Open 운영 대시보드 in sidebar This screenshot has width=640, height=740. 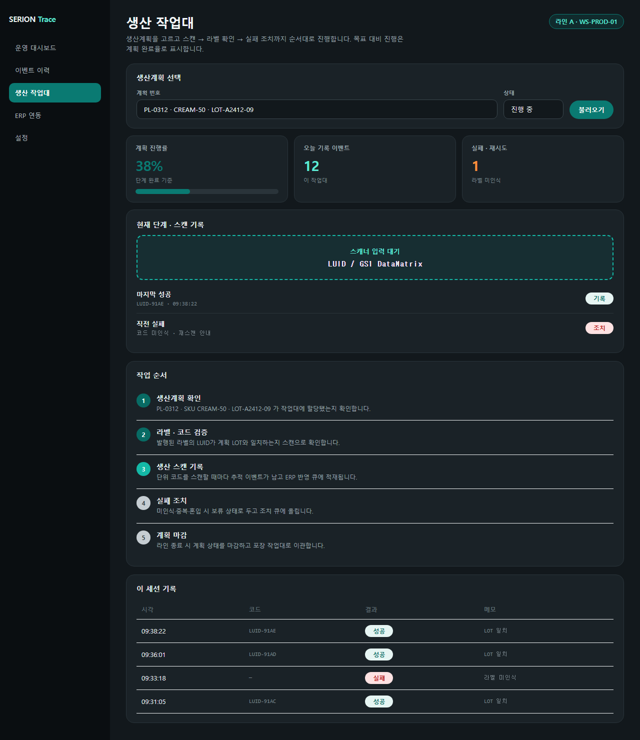55,48
